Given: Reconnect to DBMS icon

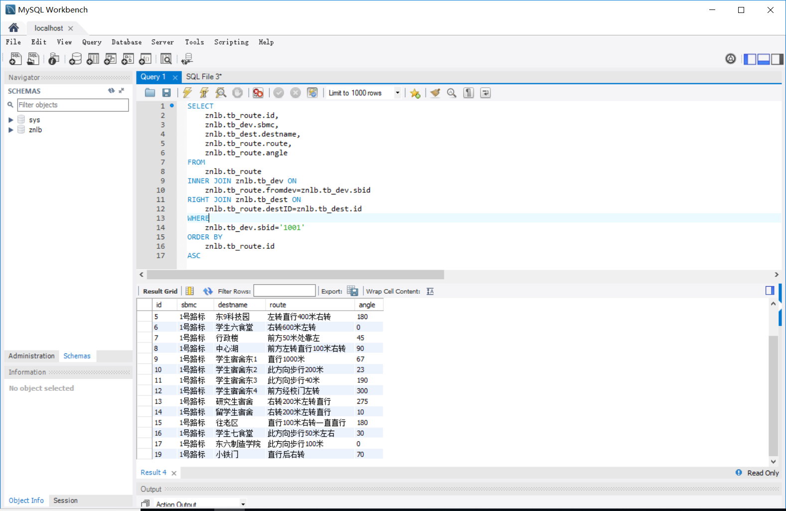Looking at the screenshot, I should click(187, 59).
